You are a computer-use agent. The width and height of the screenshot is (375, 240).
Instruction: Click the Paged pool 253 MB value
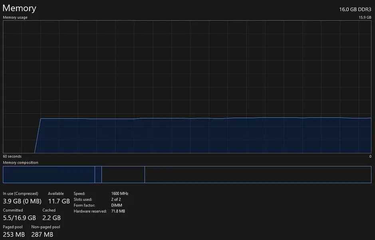[14, 234]
